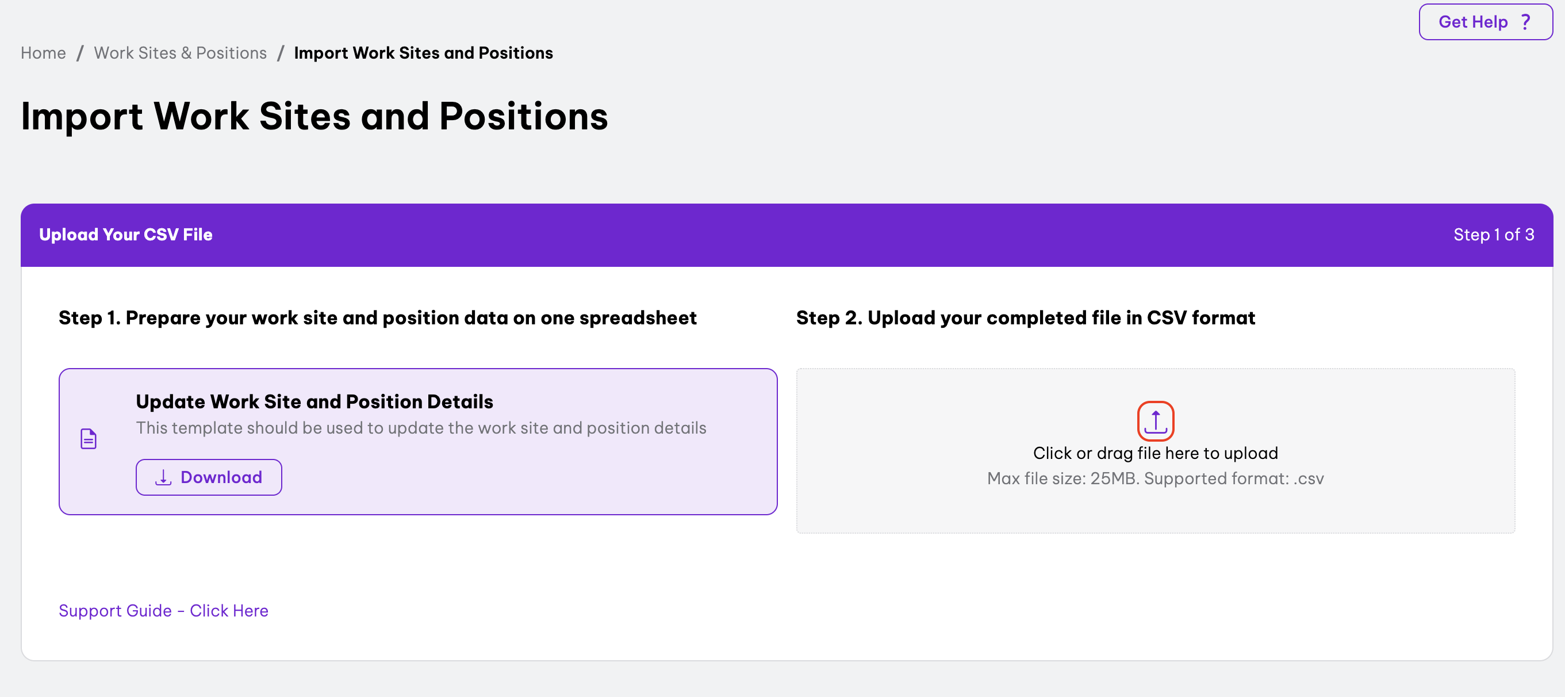Click the Step 2 Upload completed file heading
Image resolution: width=1565 pixels, height=697 pixels.
click(1025, 317)
